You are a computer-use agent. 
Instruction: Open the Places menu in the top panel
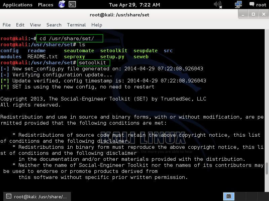pos(45,5)
